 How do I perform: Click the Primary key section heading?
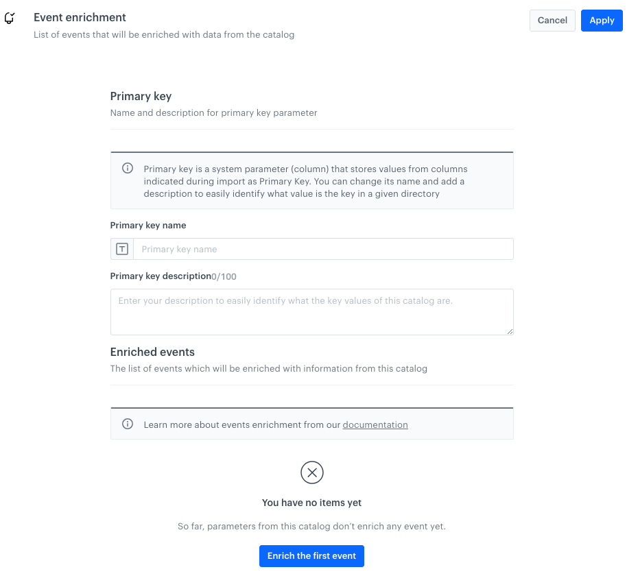point(141,97)
